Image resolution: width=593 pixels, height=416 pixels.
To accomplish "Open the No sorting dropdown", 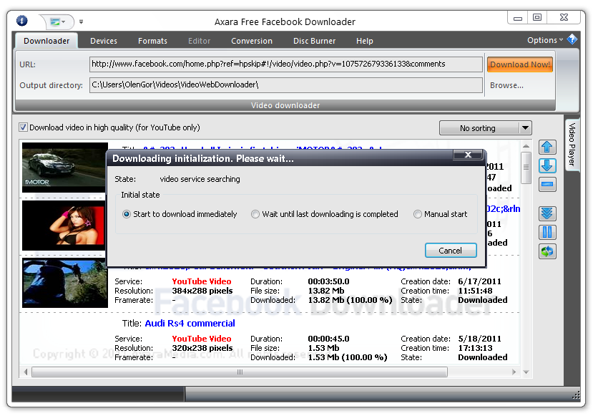I will tap(485, 128).
